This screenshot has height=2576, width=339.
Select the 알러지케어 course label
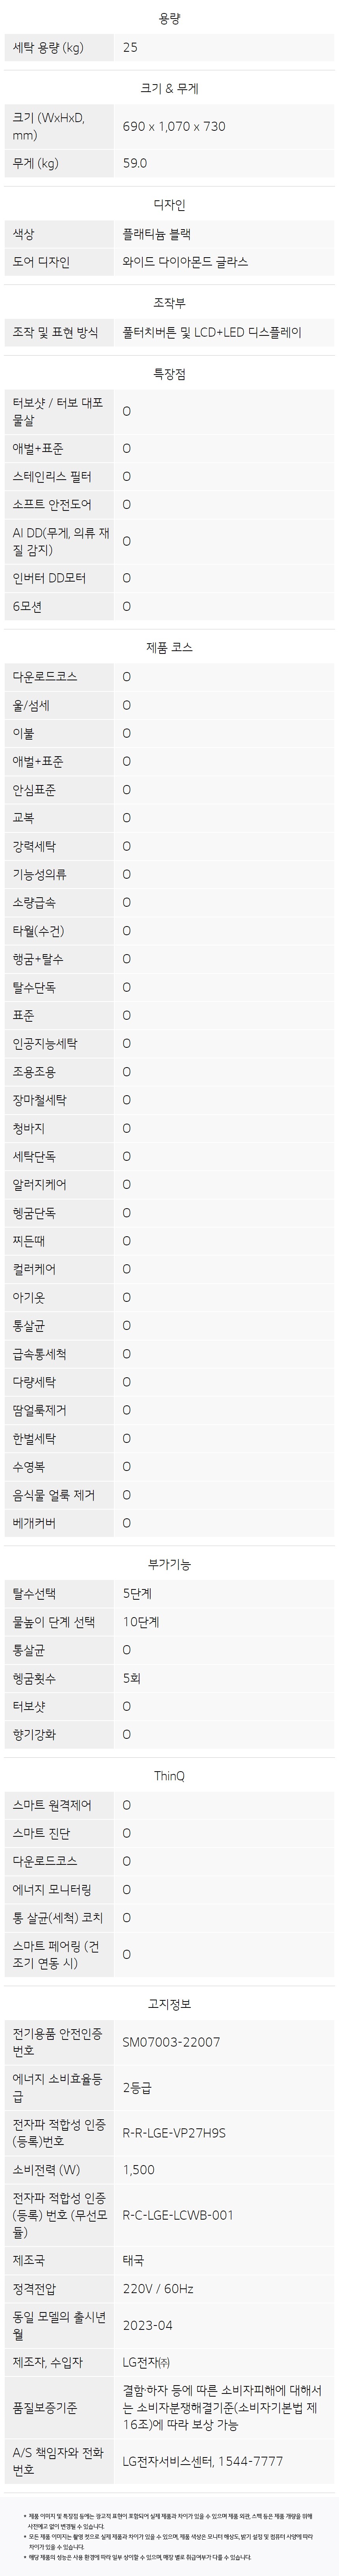click(x=41, y=1184)
